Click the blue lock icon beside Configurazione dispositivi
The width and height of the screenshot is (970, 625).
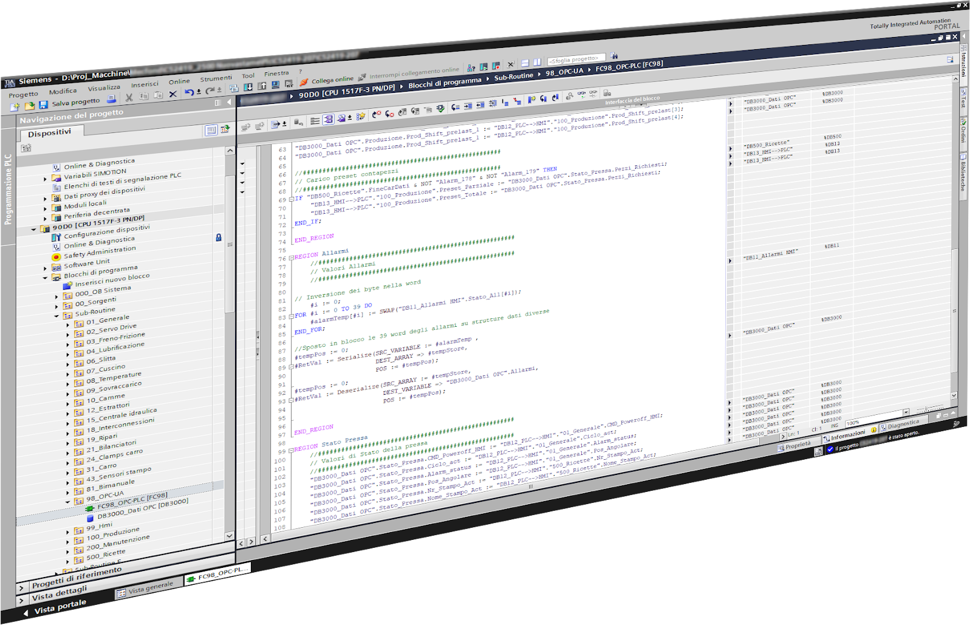pos(219,237)
